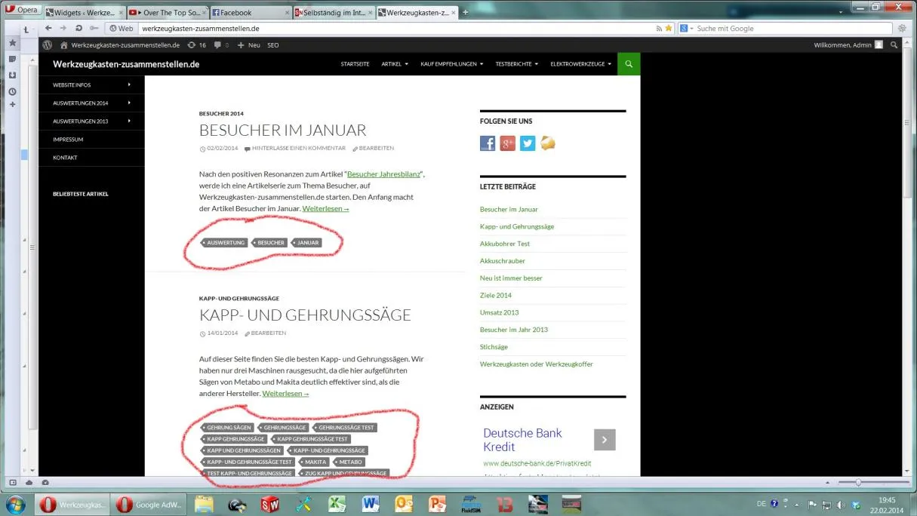The height and width of the screenshot is (516, 917).
Task: Expand the TESTBERICHTE navigation dropdown
Action: coord(516,64)
